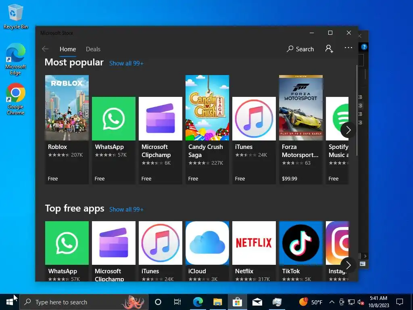413x310 pixels.
Task: Show all 99+ Top free apps
Action: (126, 209)
